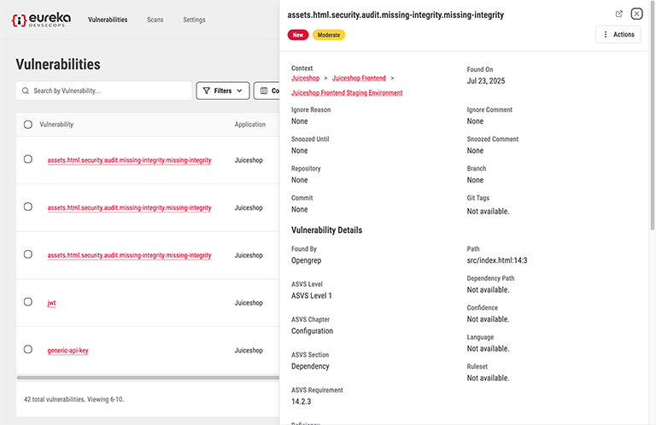The width and height of the screenshot is (656, 425).
Task: Open the Juiceshop Frontend context link
Action: click(x=359, y=79)
